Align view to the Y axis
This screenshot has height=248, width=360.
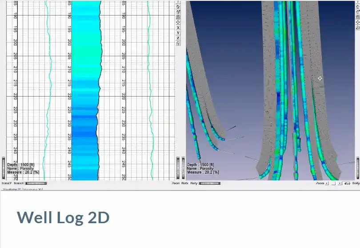(178, 33)
